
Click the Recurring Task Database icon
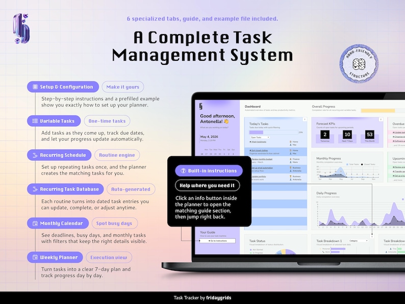click(x=35, y=189)
